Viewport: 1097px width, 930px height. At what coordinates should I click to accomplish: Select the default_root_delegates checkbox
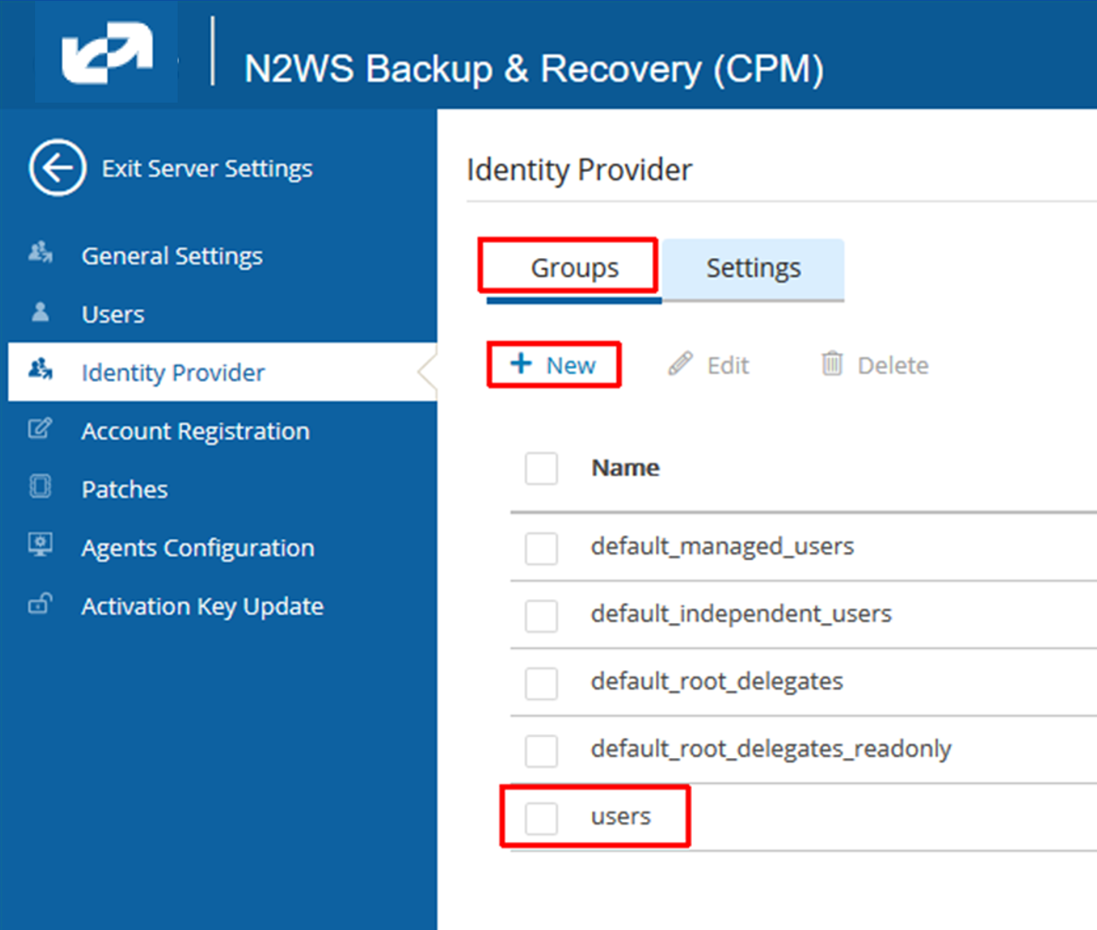tap(541, 683)
